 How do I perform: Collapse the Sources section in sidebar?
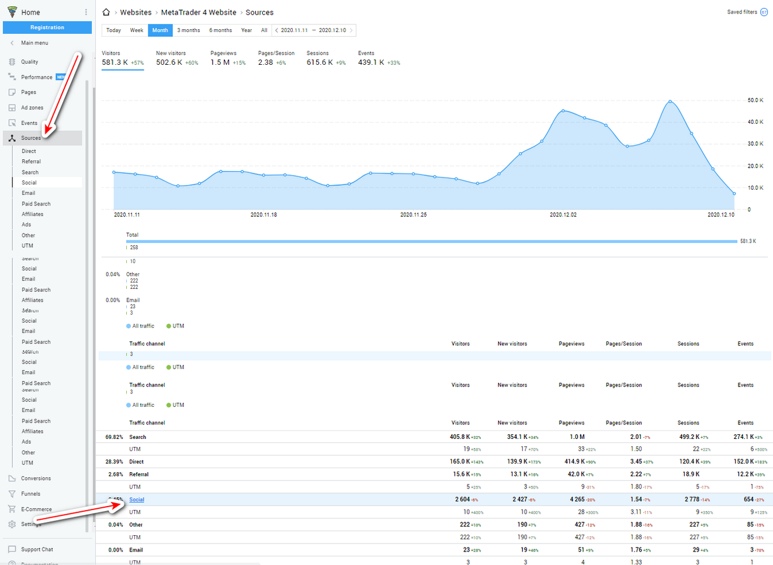43,138
